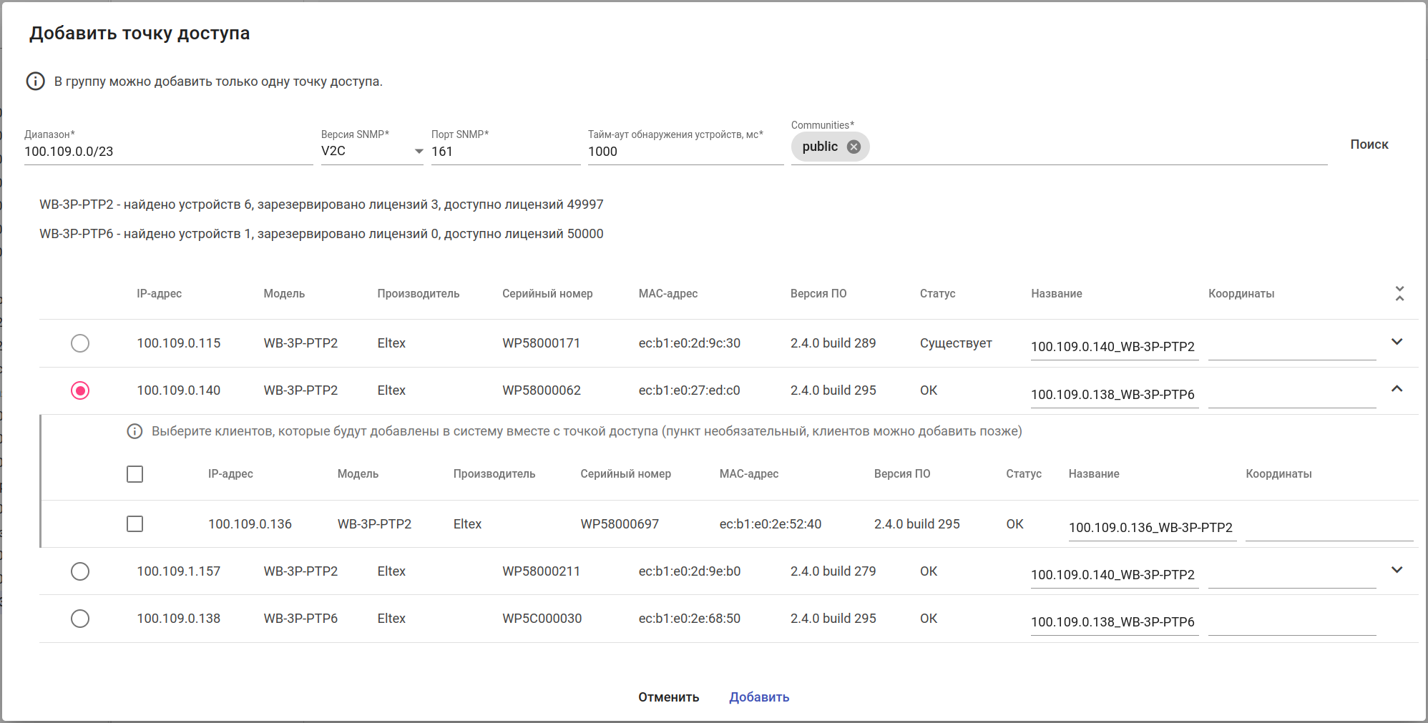Image resolution: width=1428 pixels, height=723 pixels.
Task: Expand all rows using the header arrows icon
Action: [1399, 293]
